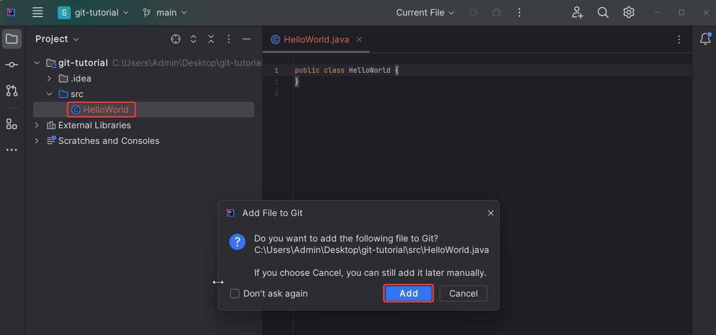The height and width of the screenshot is (335, 716).
Task: Open the main hamburger menu
Action: click(37, 12)
